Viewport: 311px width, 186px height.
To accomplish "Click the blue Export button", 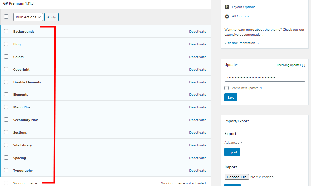I will point(232,152).
